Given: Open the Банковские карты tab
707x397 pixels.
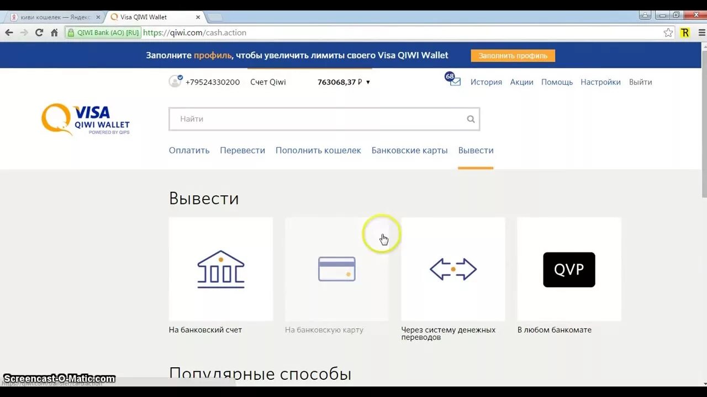Looking at the screenshot, I should point(410,150).
